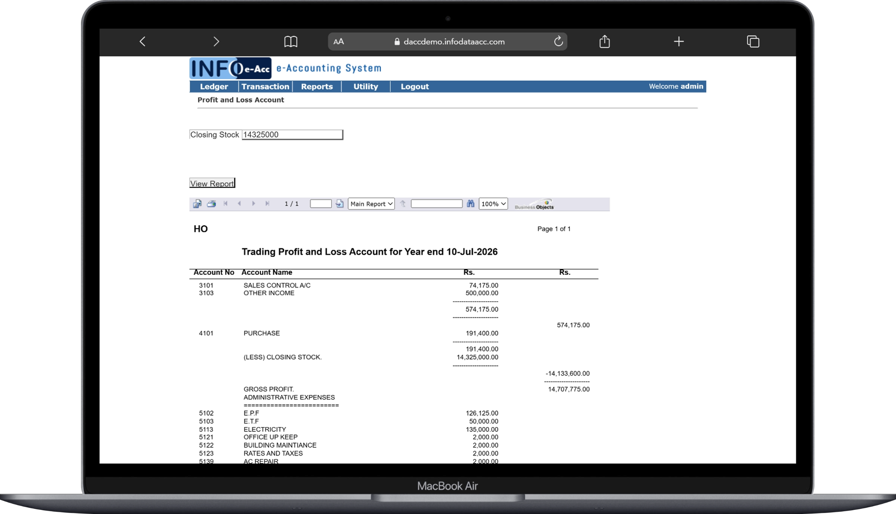Screen dimensions: 896x514
Task: Click the HO branch heading
Action: 201,229
